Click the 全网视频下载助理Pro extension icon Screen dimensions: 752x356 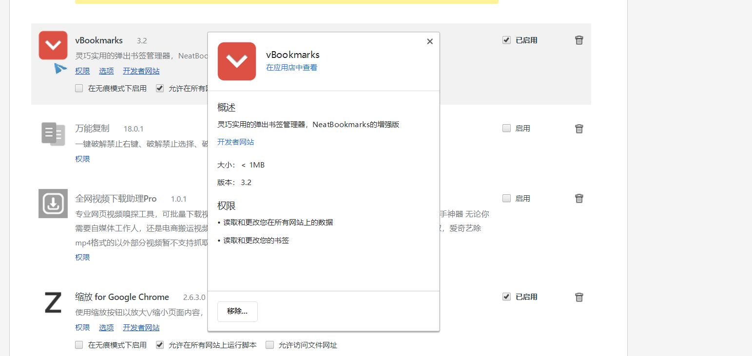(x=53, y=204)
